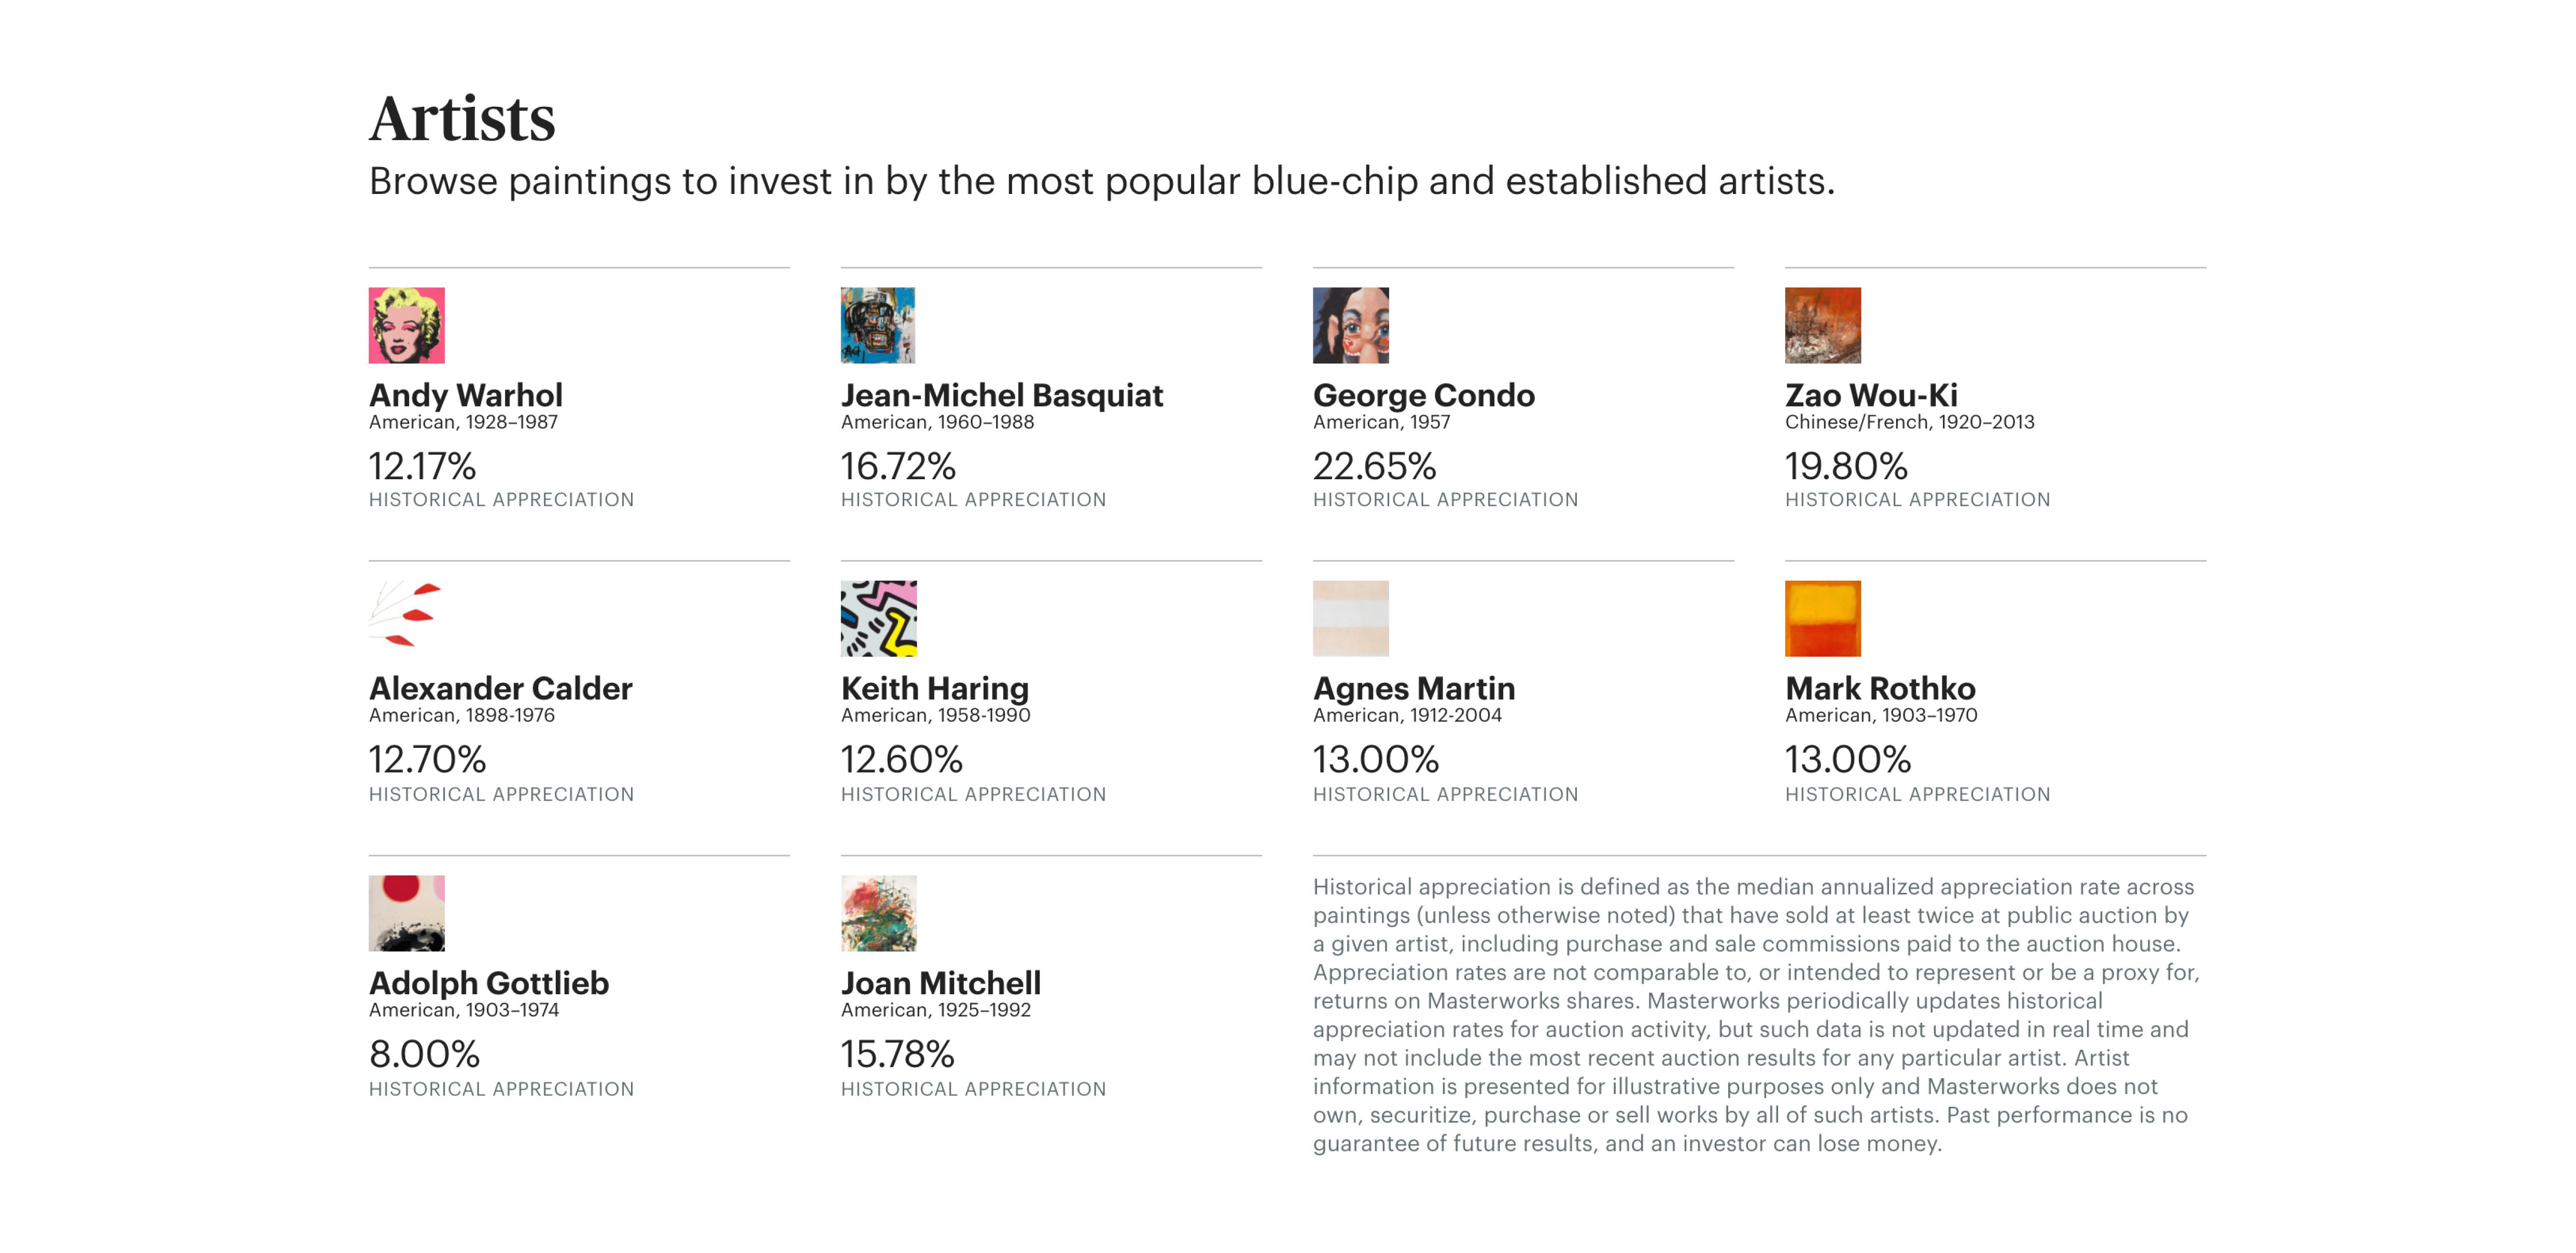Screen dimensions: 2576x1253
Task: Click the Andy Warhol Marilyn thumbnail
Action: point(406,325)
